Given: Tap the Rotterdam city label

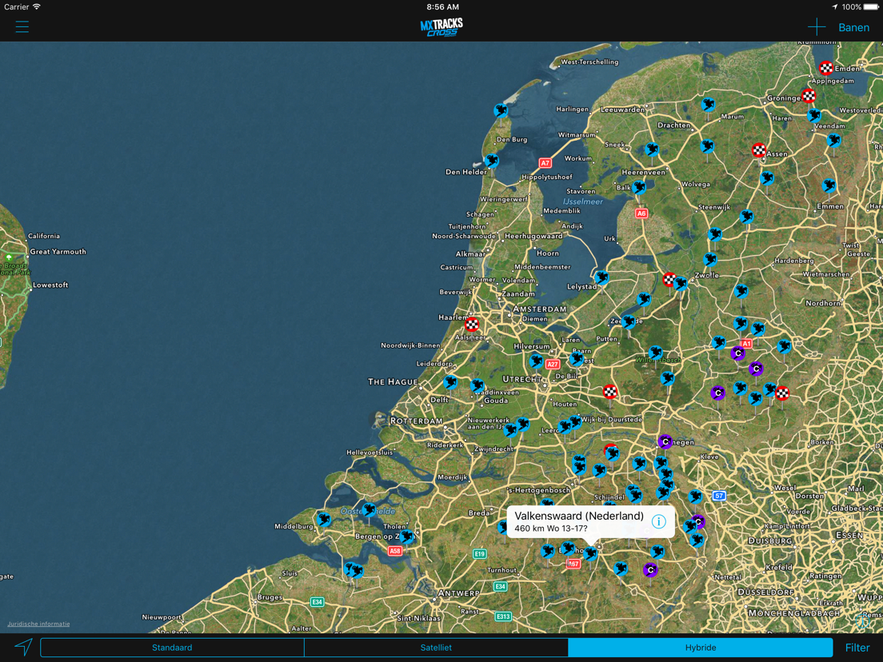Looking at the screenshot, I should pyautogui.click(x=416, y=421).
